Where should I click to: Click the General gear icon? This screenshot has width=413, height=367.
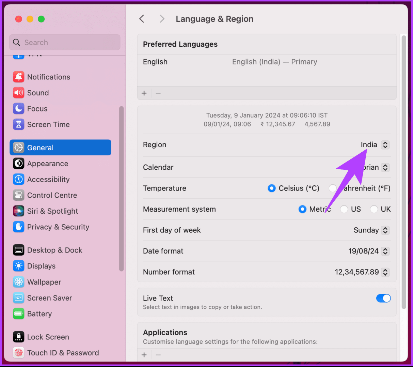point(19,148)
